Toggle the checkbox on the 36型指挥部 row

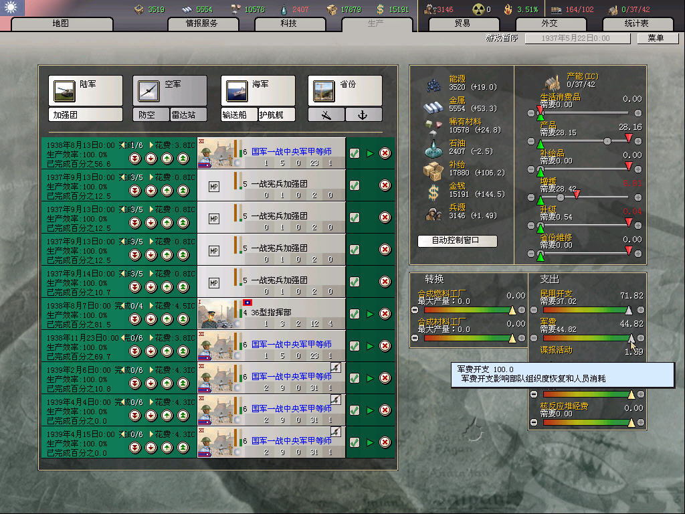click(x=355, y=314)
